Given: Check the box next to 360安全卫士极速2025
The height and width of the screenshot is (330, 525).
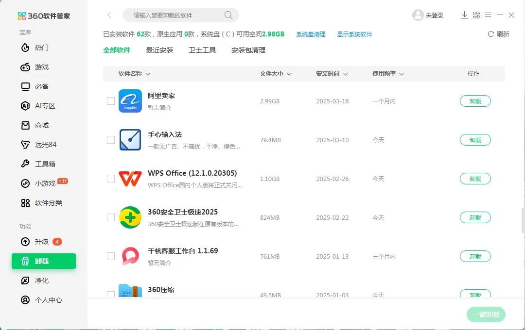Looking at the screenshot, I should pos(111,217).
